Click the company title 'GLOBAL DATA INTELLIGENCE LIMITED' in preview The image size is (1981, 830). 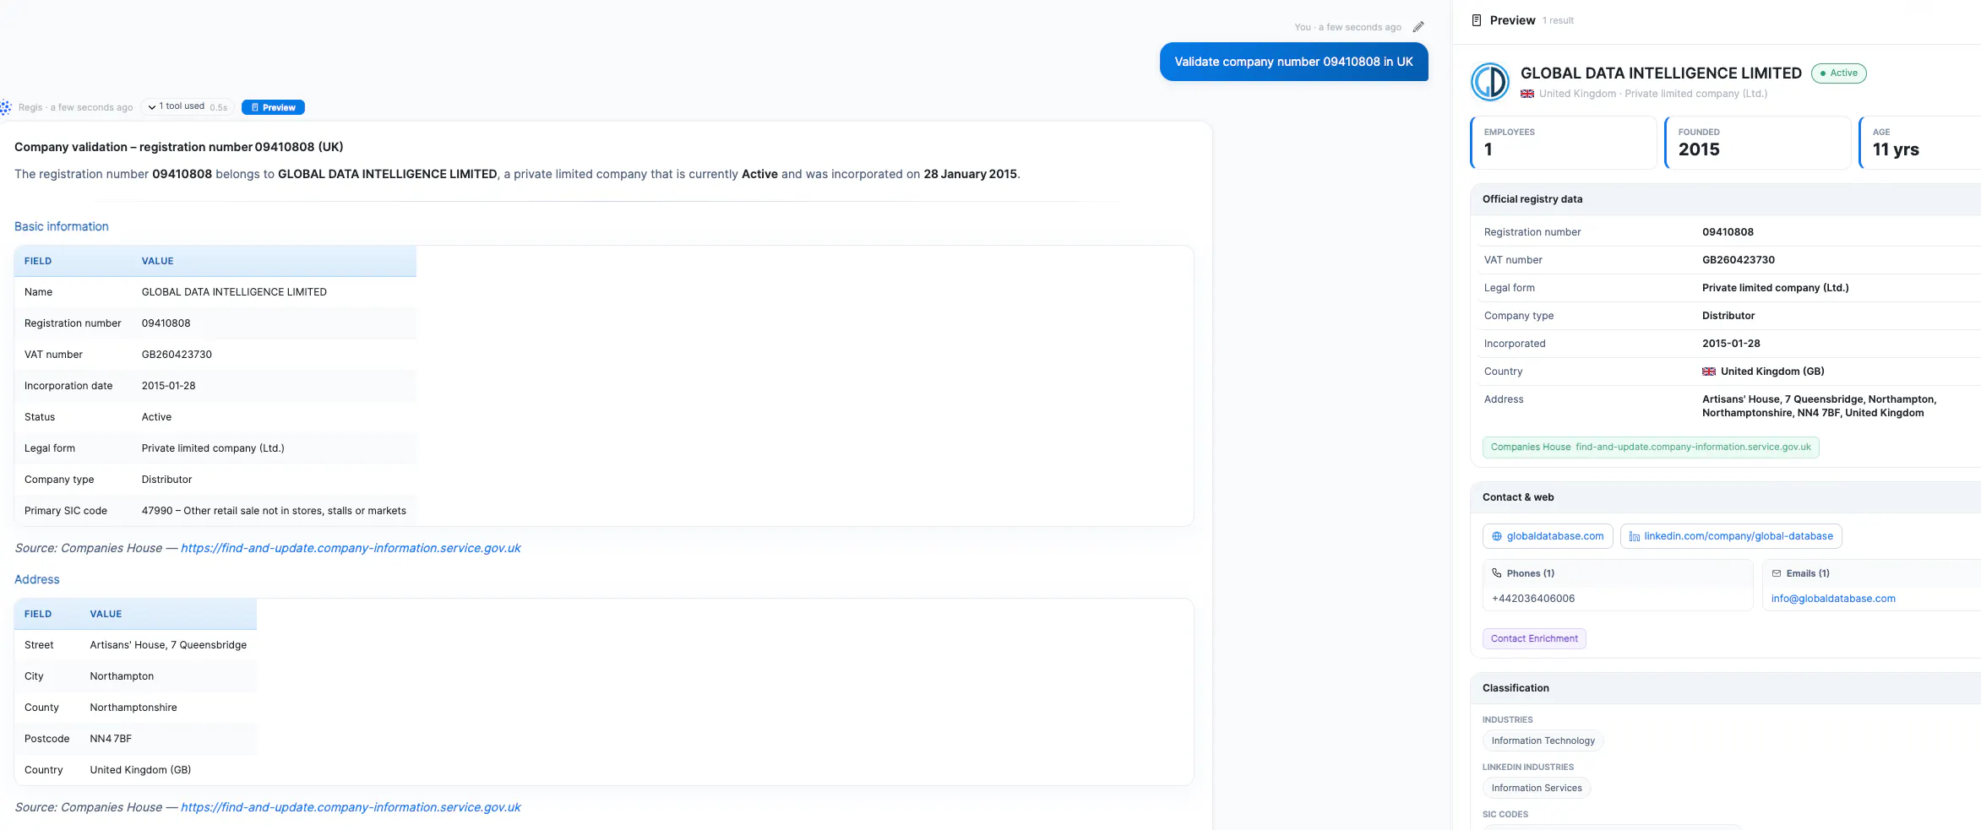1661,73
